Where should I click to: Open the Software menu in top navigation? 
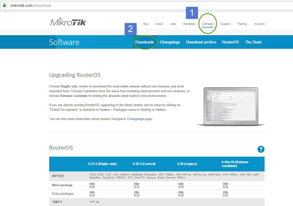[208, 24]
